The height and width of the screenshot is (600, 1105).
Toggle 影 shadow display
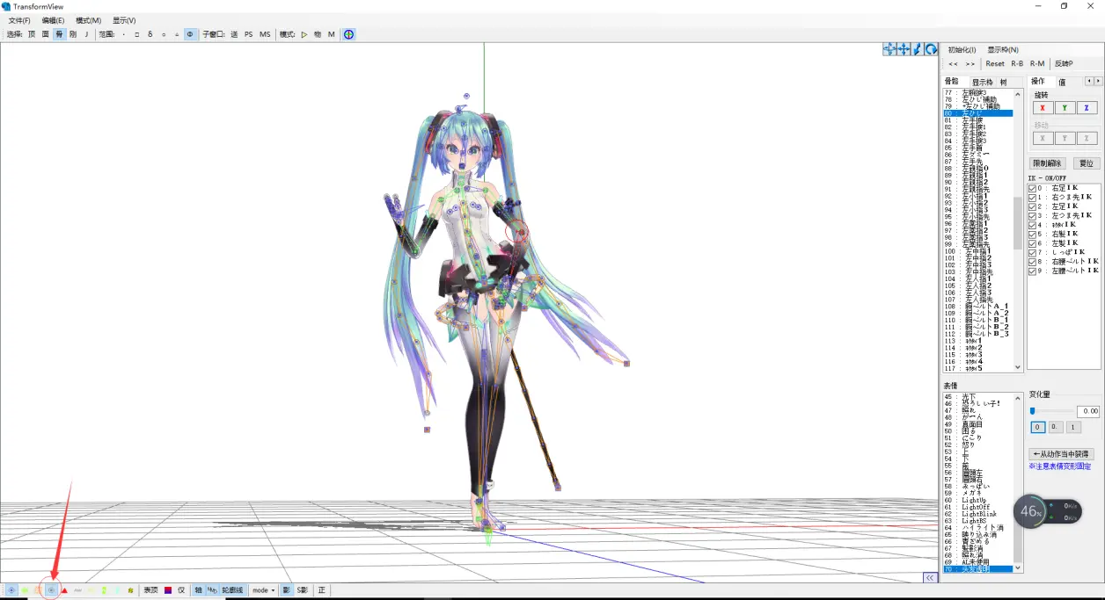click(x=286, y=590)
